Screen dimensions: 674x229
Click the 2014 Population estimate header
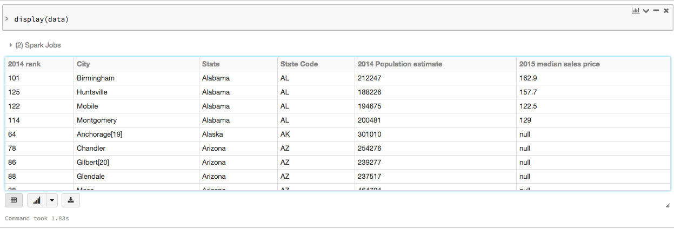click(399, 64)
